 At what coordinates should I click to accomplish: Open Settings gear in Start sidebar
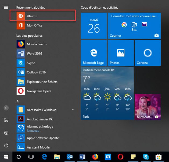click(6, 133)
